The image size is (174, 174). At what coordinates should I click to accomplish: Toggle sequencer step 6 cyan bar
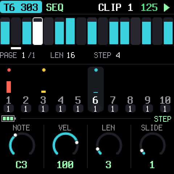coord(59,31)
